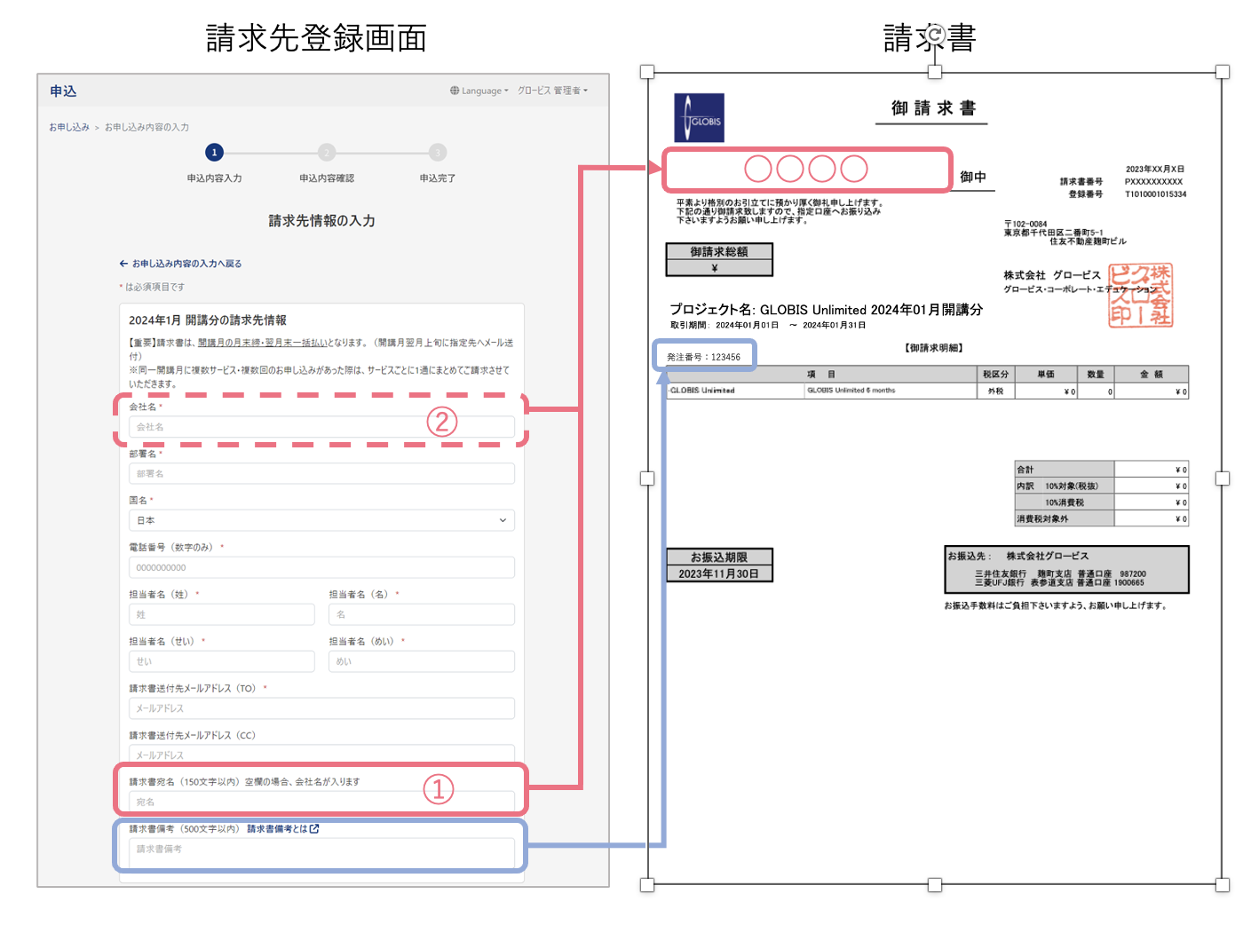Image resolution: width=1259 pixels, height=925 pixels.
Task: Click the 請求先登録画面 slide title
Action: tap(316, 38)
